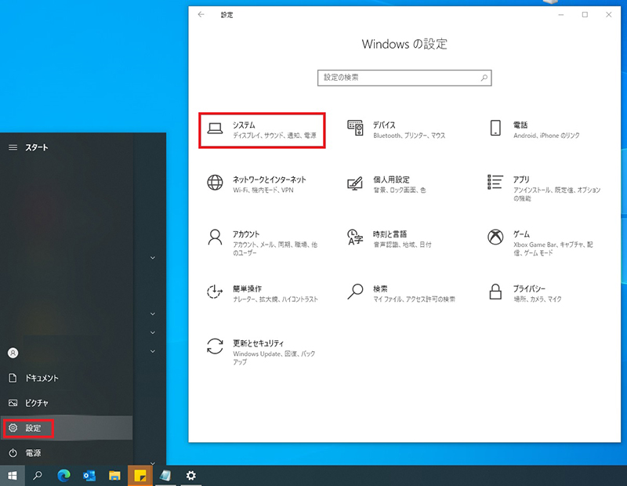Switch to Settings gear on taskbar
The image size is (627, 486).
[190, 476]
